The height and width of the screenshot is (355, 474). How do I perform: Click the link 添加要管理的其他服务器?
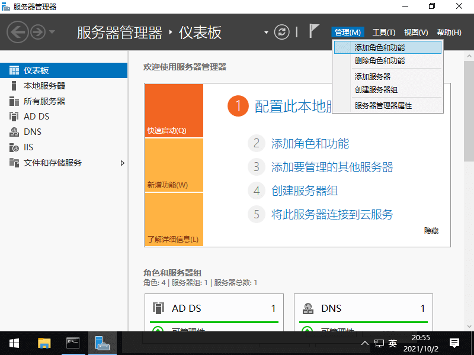tap(332, 167)
